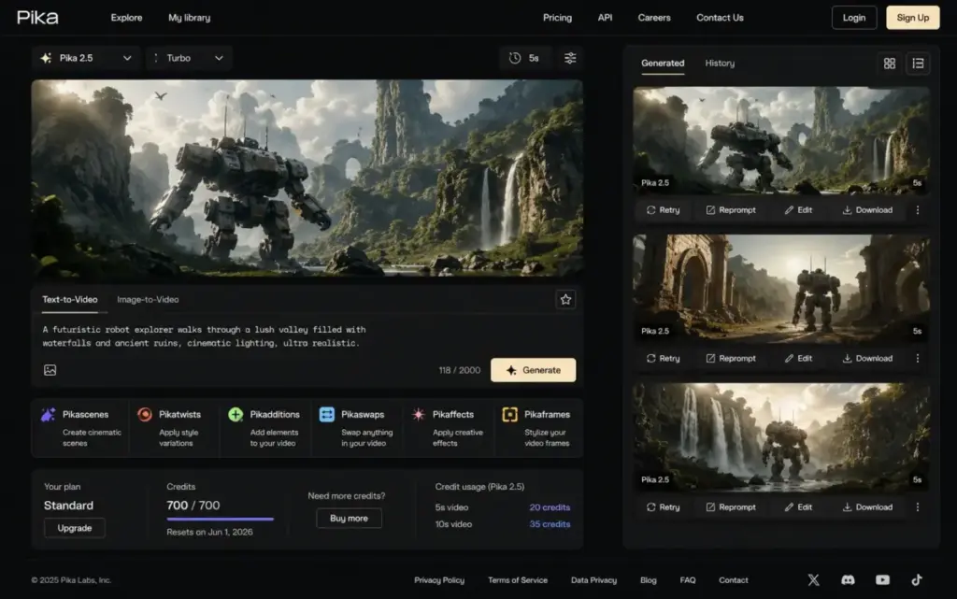Image resolution: width=957 pixels, height=599 pixels.
Task: Expand the Pika 2.5 model dropdown
Action: coord(86,58)
